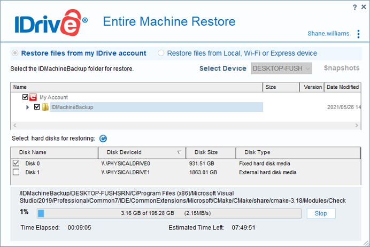
Task: Sort by the Disk Name column
Action: coord(55,152)
